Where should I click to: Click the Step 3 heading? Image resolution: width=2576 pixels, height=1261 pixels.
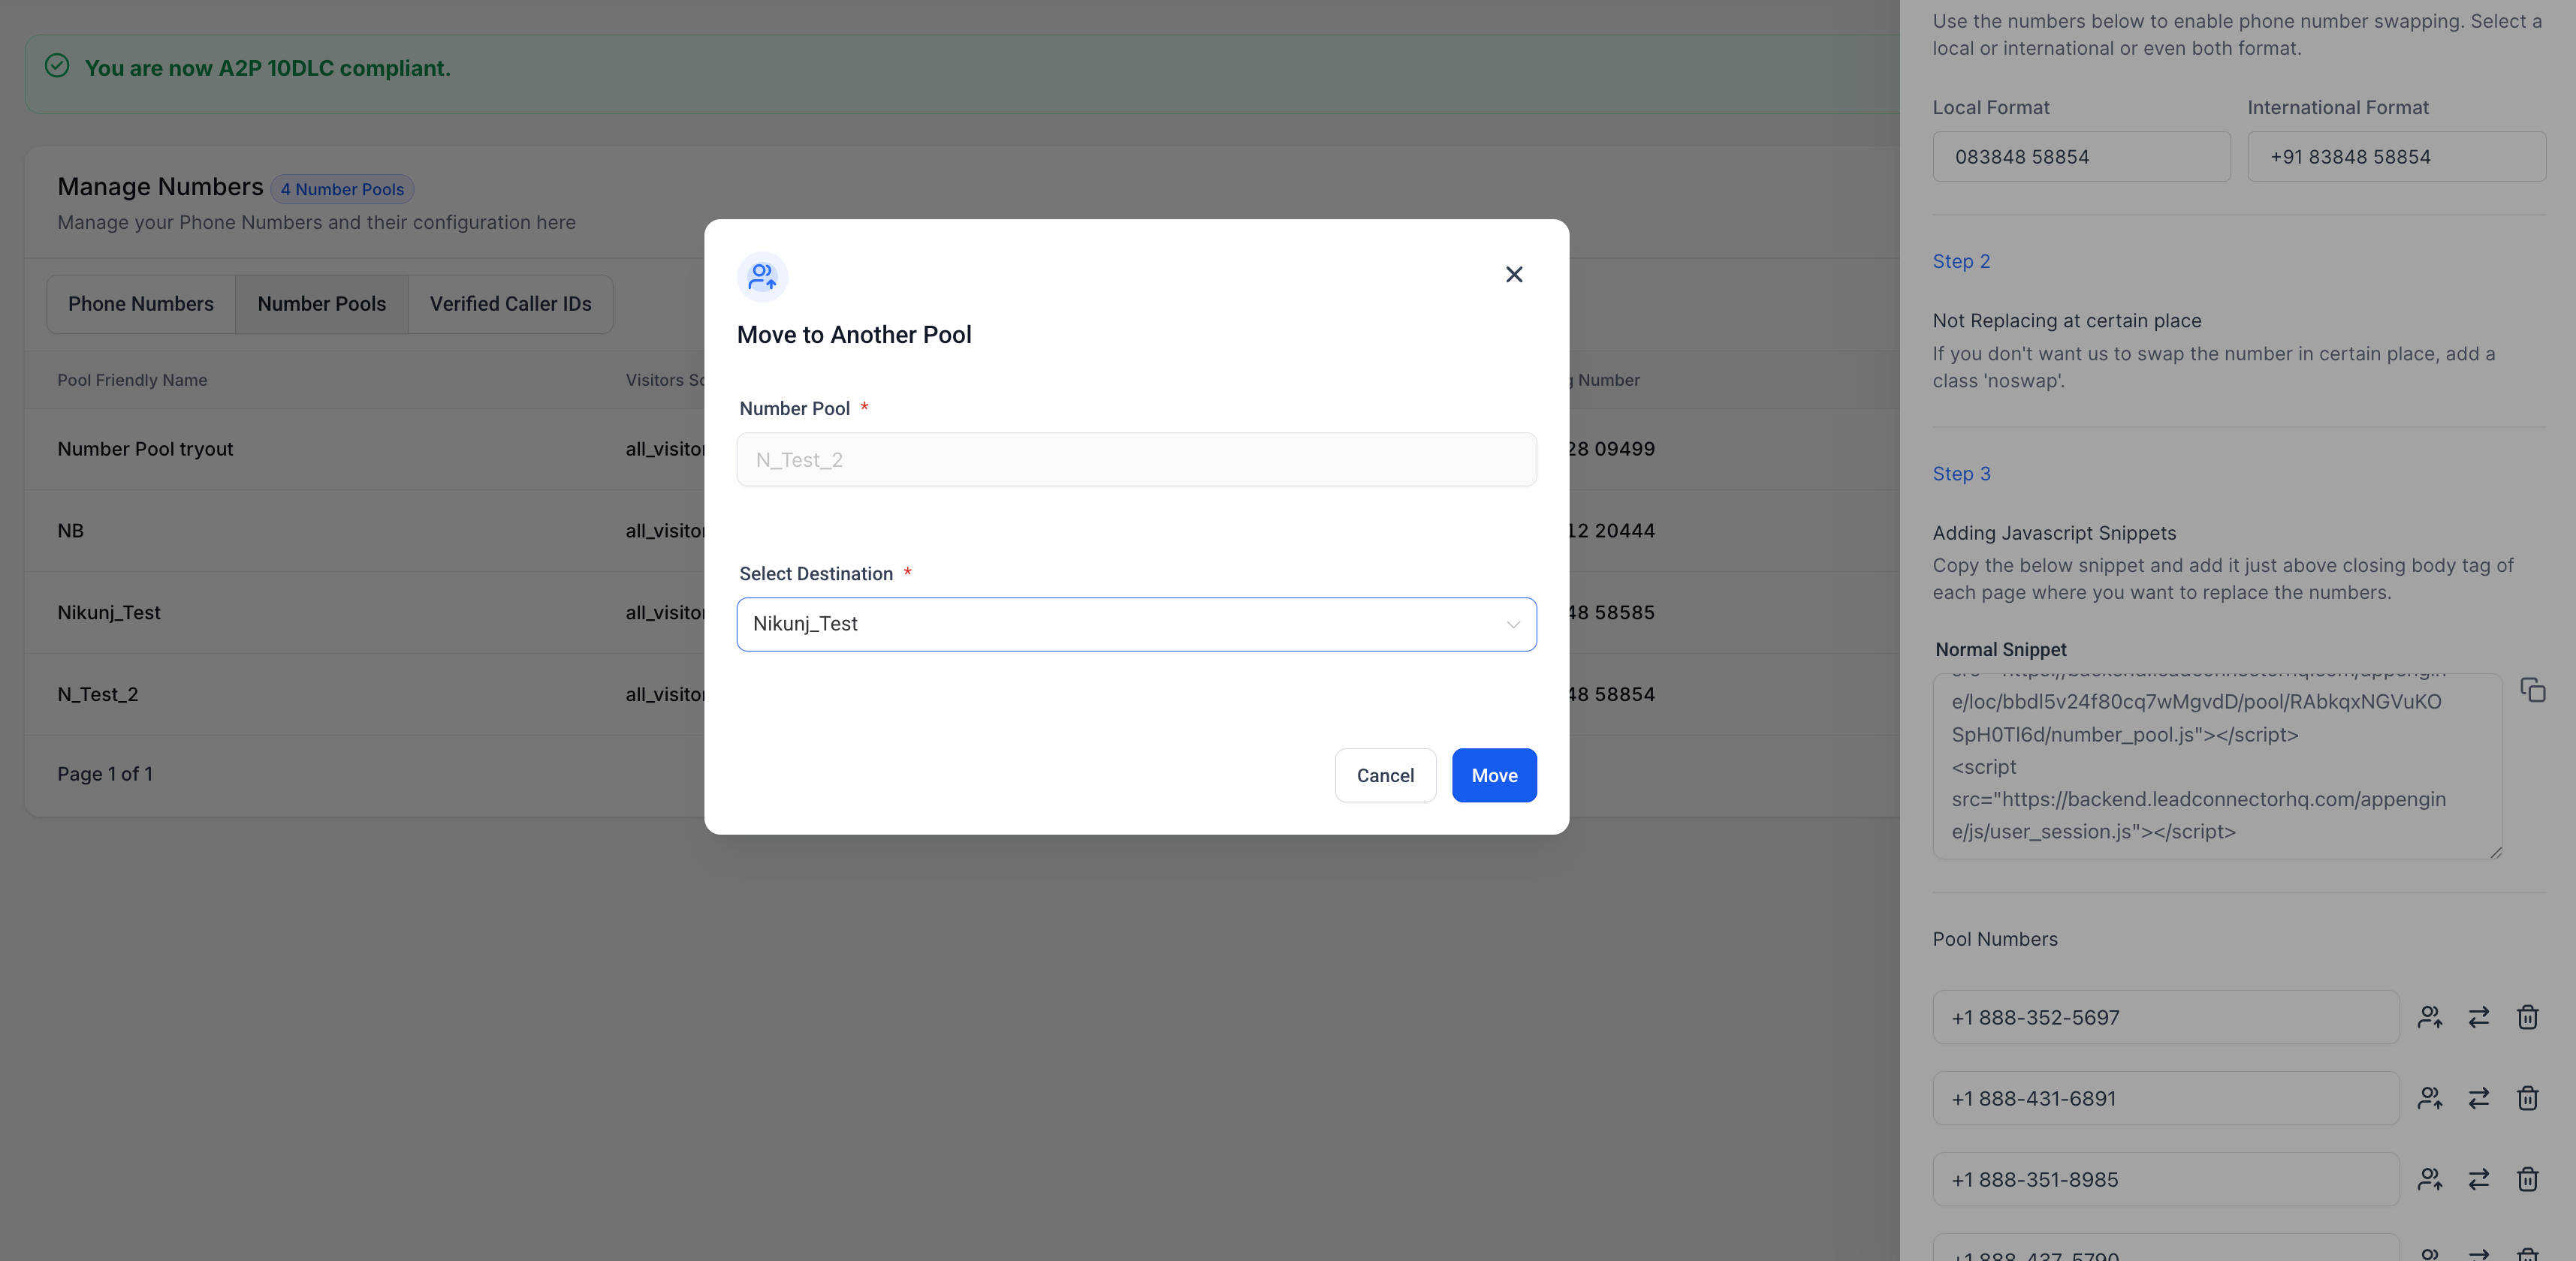click(1961, 474)
